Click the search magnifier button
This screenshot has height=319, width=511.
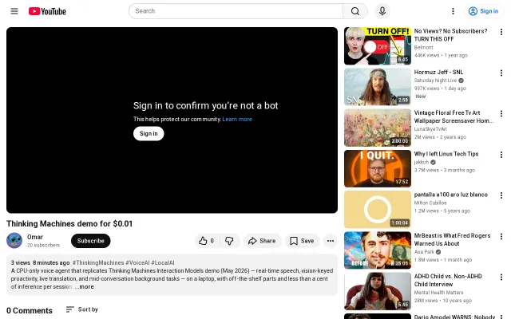pos(355,11)
